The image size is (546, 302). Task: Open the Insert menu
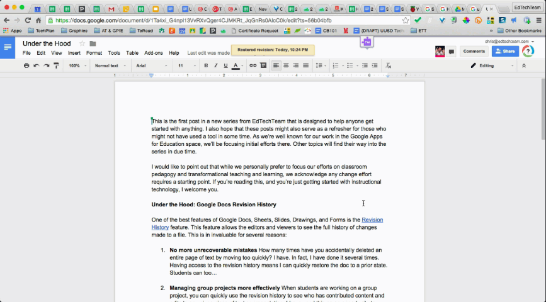tap(74, 53)
